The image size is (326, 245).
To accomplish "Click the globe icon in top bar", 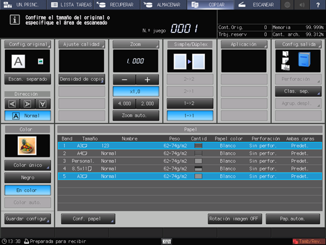I will click(287, 4).
